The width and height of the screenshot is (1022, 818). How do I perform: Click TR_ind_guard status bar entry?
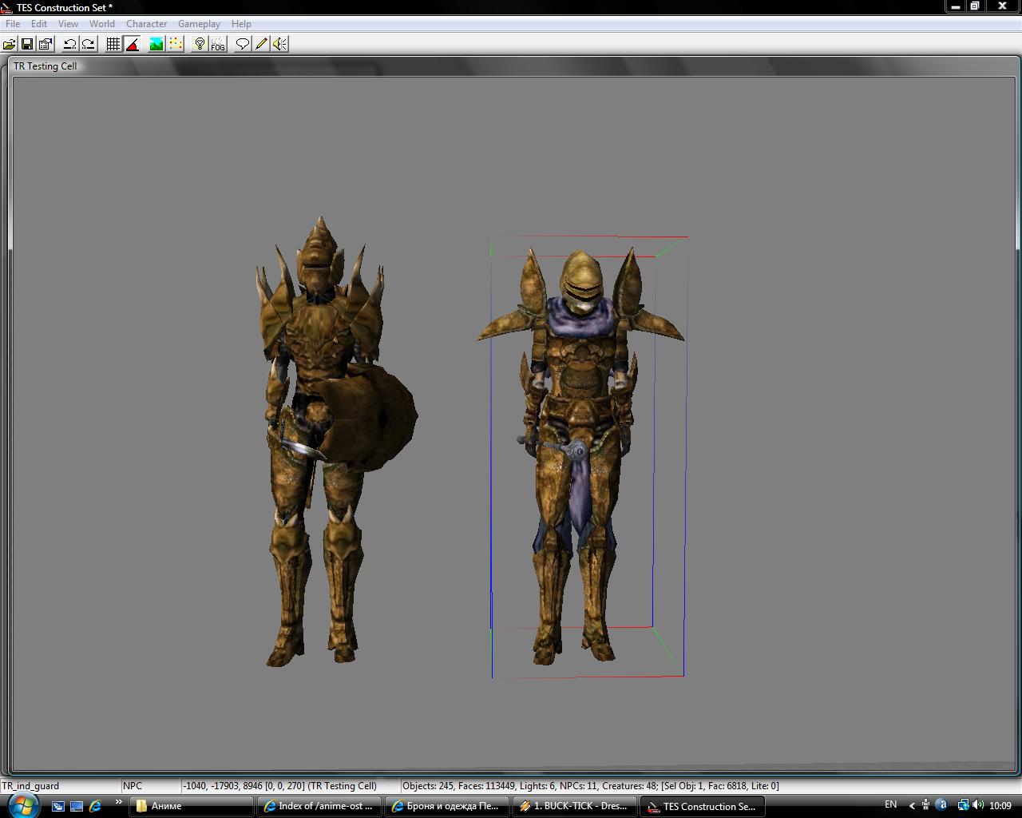pos(61,785)
